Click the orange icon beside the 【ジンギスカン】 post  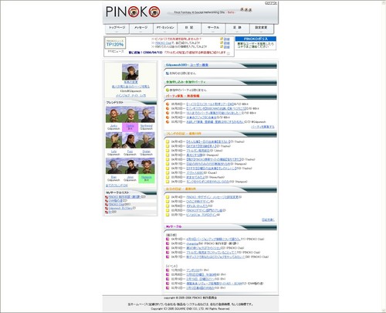click(x=168, y=108)
